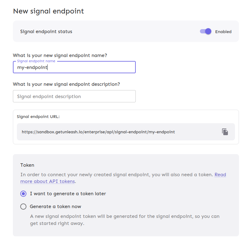Pick the token generation later radio button
This screenshot has height=247, width=250.
point(23,194)
